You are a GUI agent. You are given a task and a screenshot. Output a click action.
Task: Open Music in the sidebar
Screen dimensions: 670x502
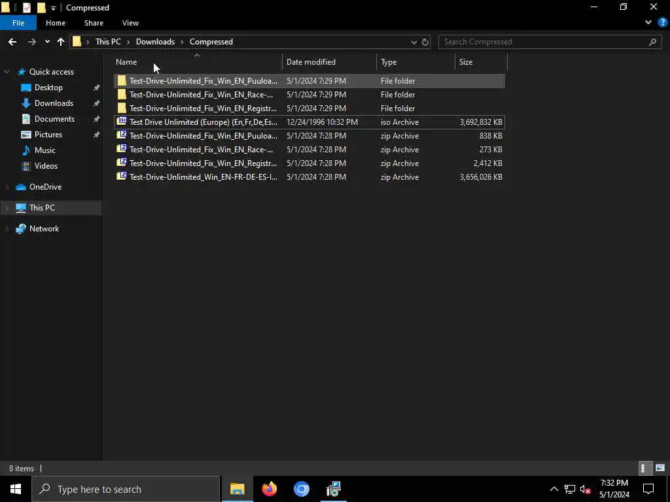pos(45,150)
